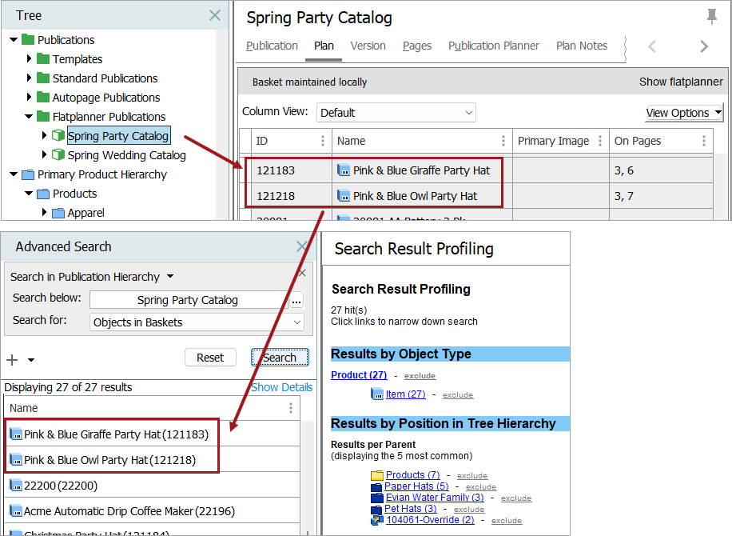Screen dimensions: 732x536
Task: Open the Search for Objects in Baskets dropdown
Action: 197,322
